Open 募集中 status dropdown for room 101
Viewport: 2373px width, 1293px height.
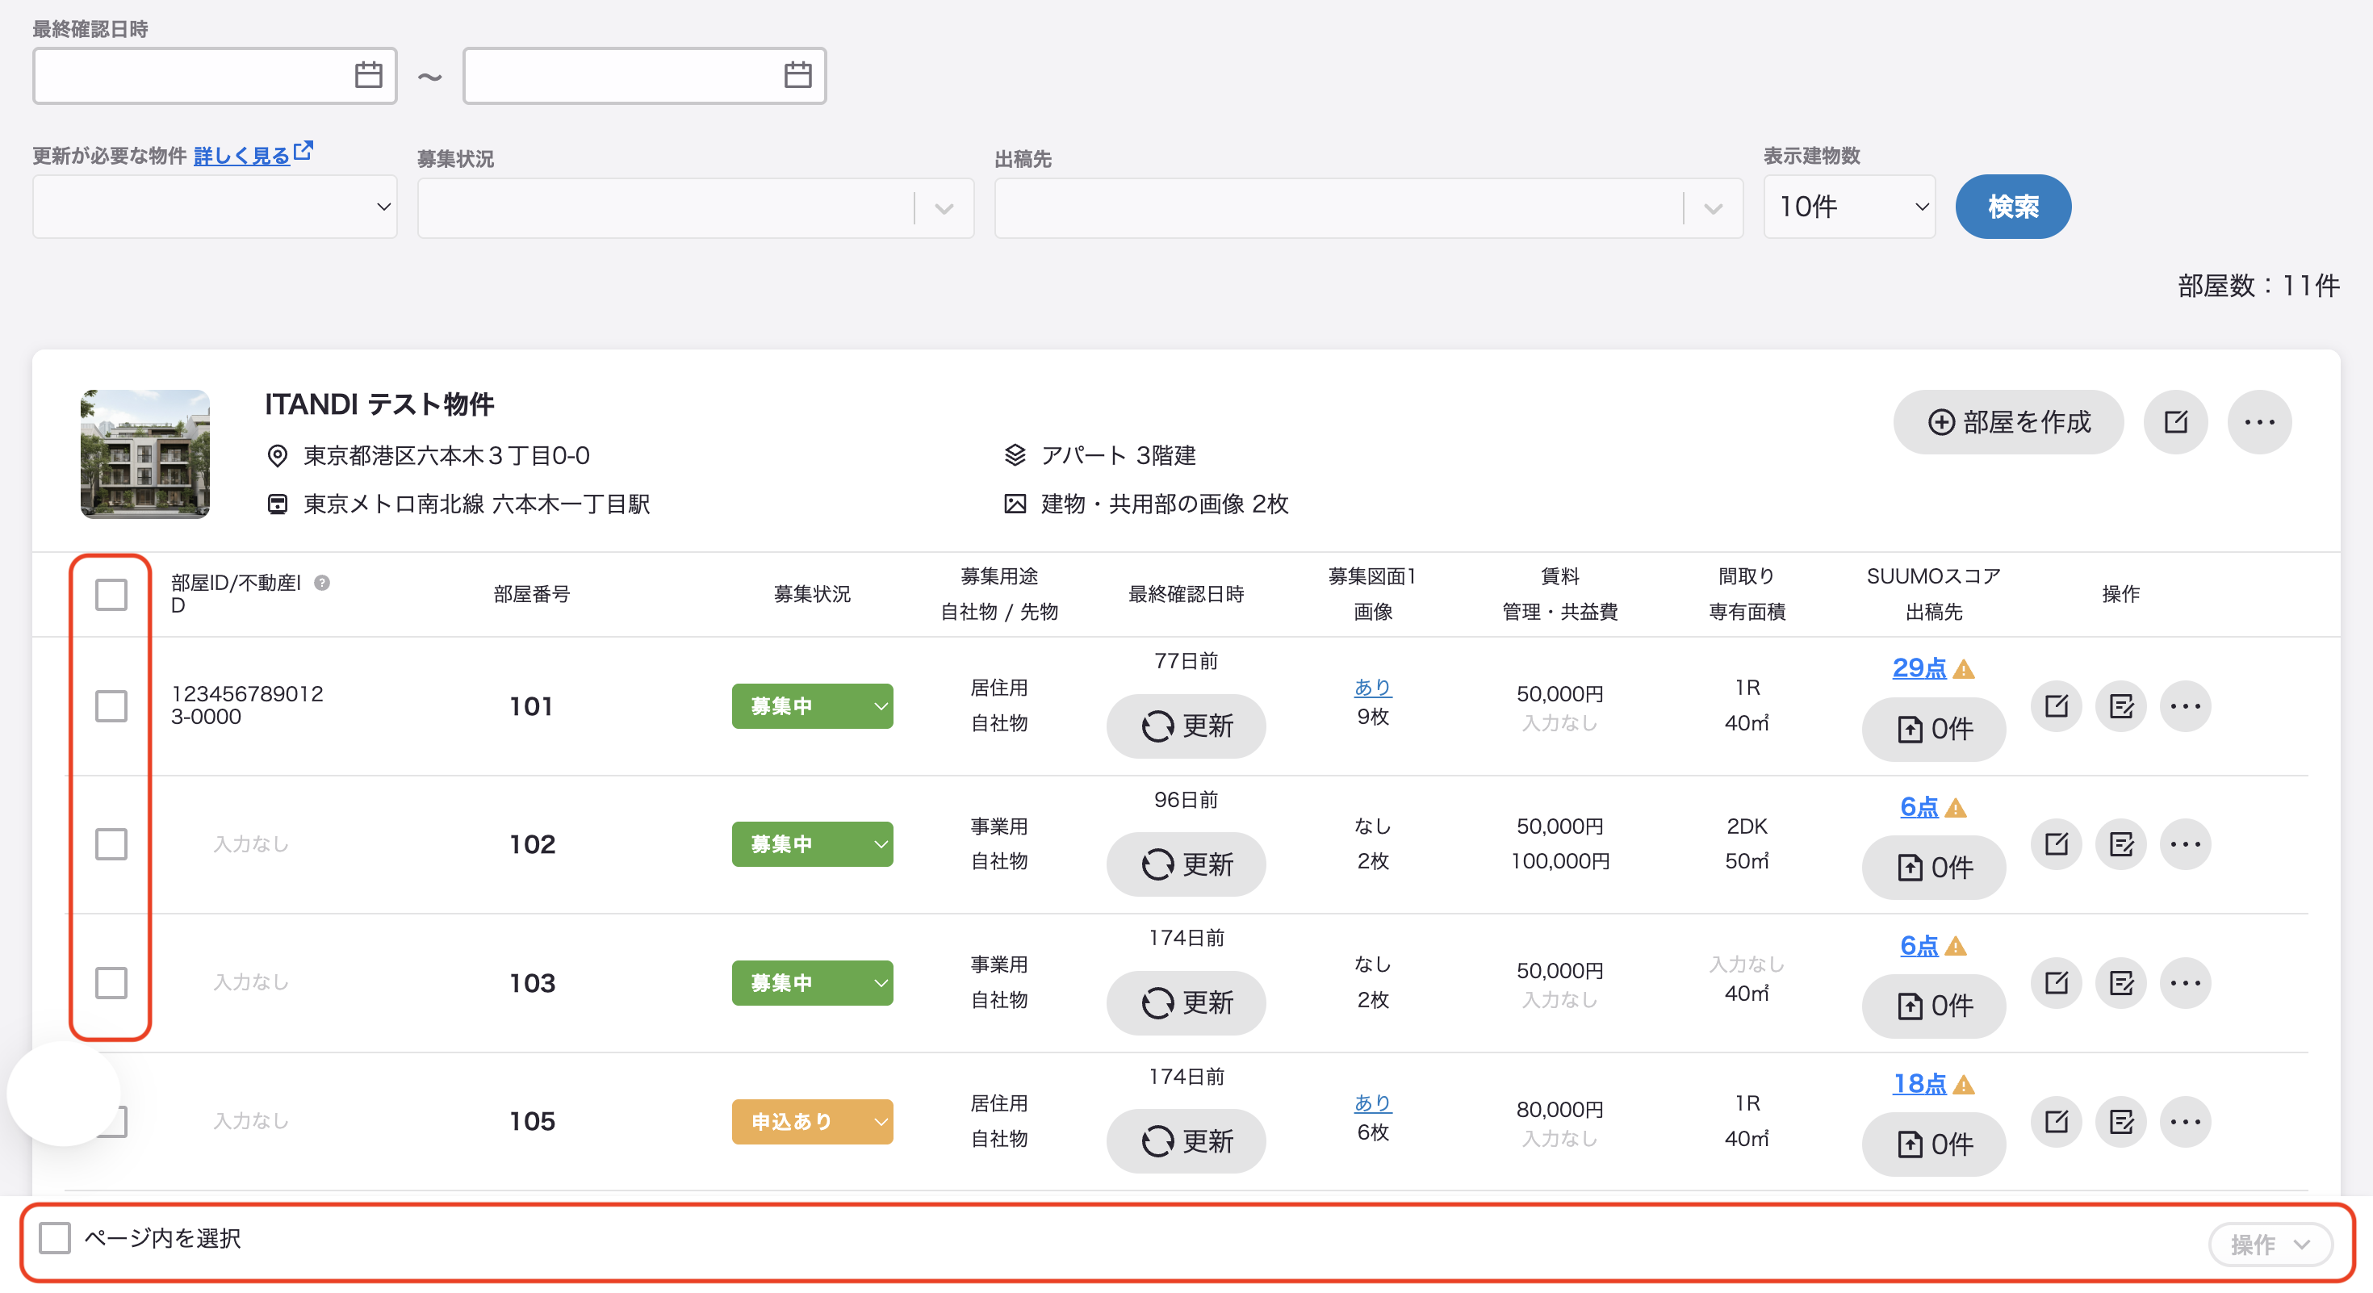(x=813, y=706)
